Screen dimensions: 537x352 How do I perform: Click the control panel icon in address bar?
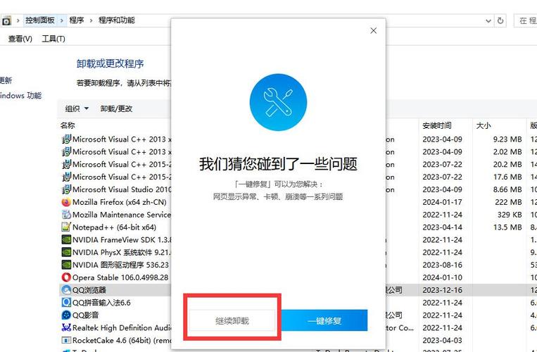coord(6,21)
